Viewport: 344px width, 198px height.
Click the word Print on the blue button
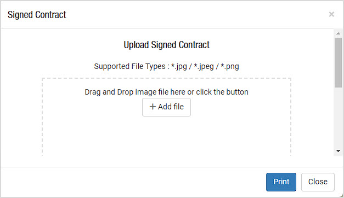(x=281, y=182)
